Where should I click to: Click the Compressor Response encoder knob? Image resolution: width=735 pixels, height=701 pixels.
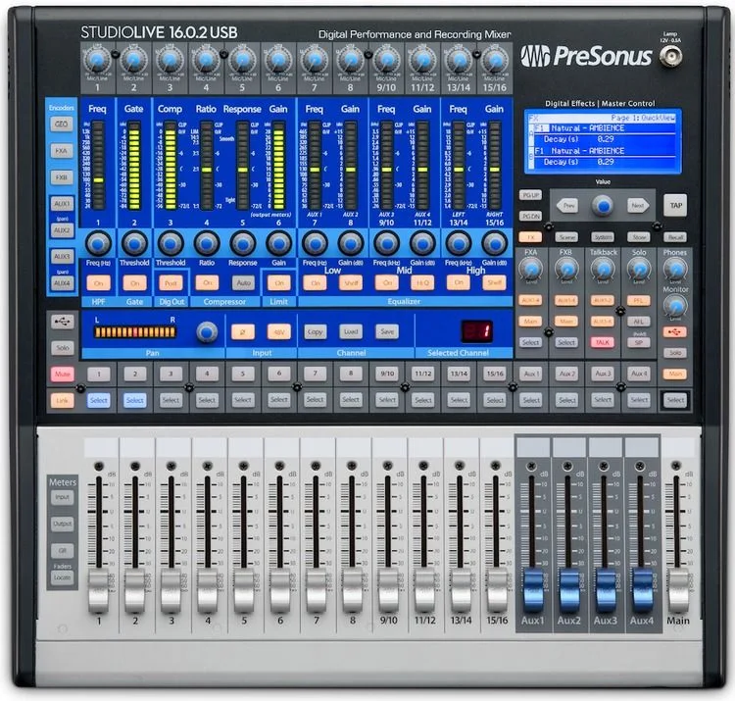(x=242, y=243)
